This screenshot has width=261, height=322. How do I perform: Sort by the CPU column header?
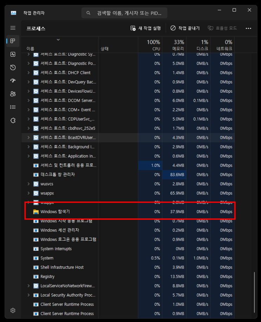point(150,45)
